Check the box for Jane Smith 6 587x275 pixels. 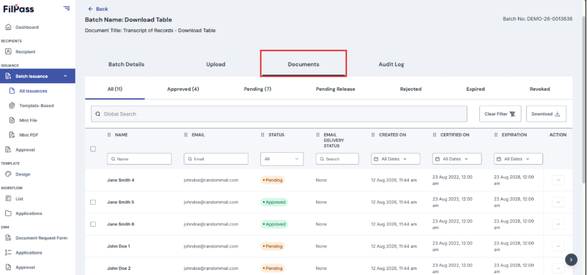93,224
